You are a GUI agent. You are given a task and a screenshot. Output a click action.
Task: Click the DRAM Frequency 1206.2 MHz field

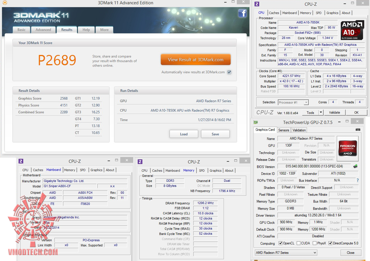coord(205,203)
